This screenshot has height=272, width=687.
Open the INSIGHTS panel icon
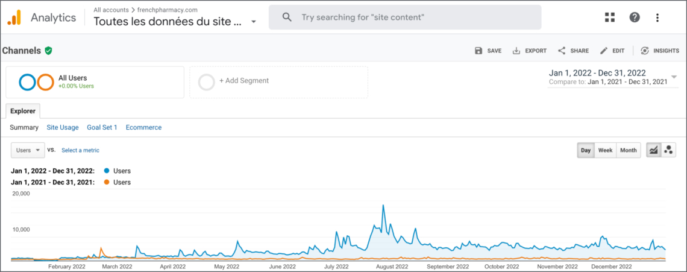644,51
